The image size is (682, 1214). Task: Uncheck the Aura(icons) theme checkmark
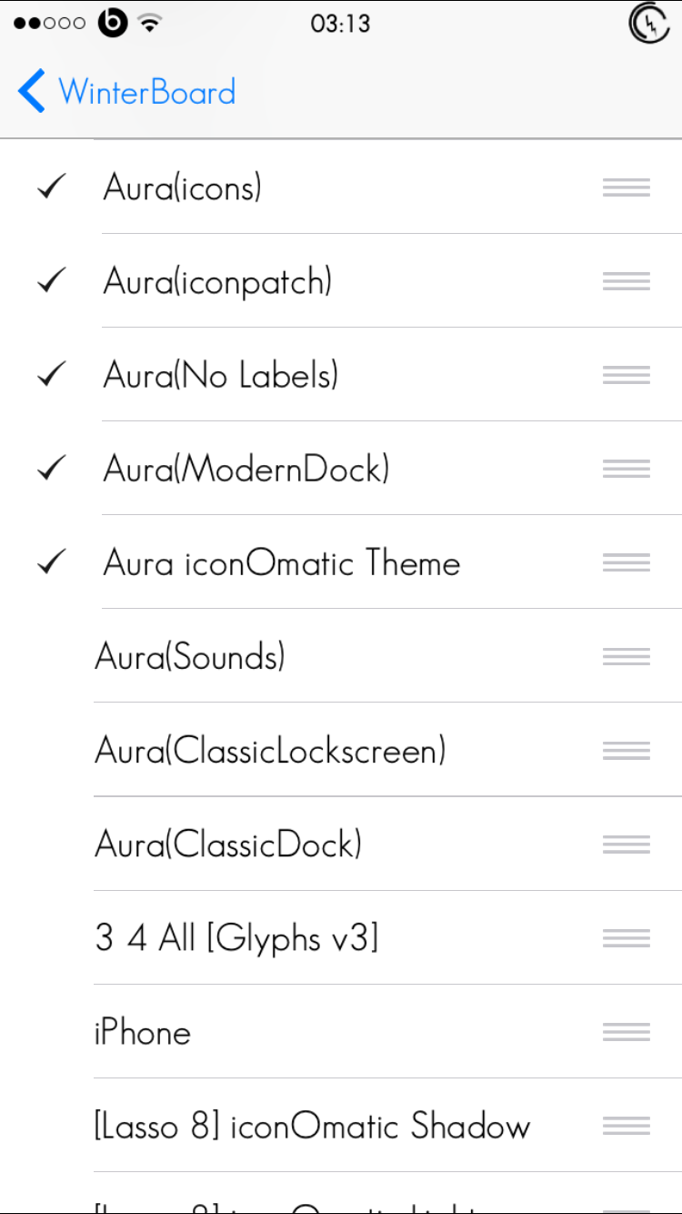pos(52,187)
